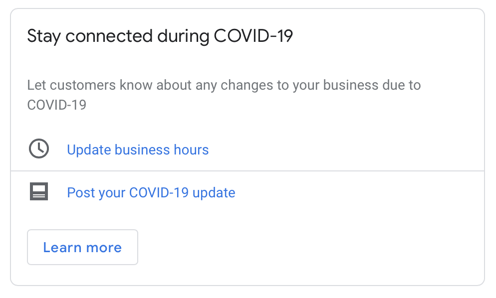Click the word connected in the title
The image size is (496, 298).
tap(109, 36)
